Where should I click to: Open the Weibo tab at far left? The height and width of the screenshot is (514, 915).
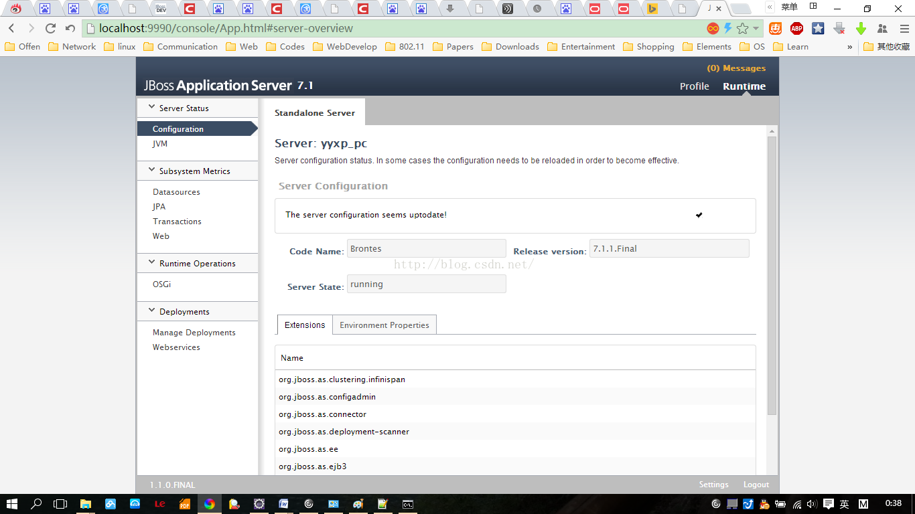click(x=15, y=9)
